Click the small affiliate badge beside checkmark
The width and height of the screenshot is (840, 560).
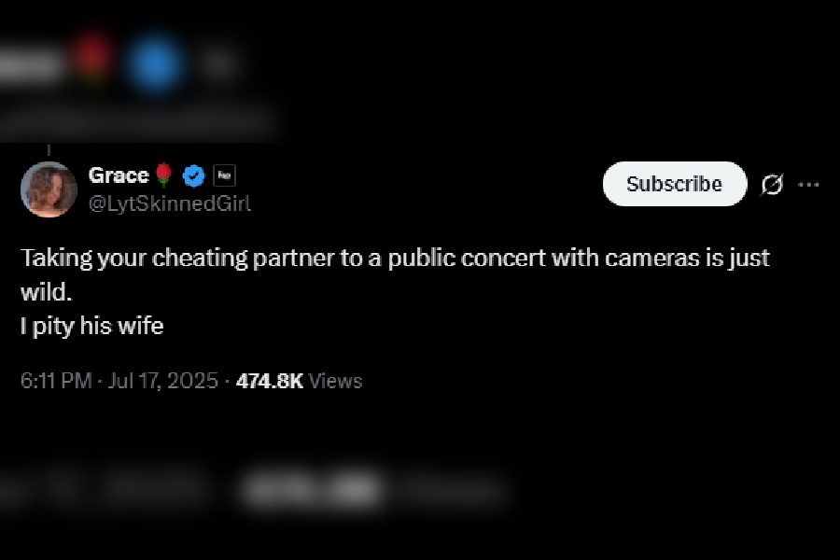[224, 175]
